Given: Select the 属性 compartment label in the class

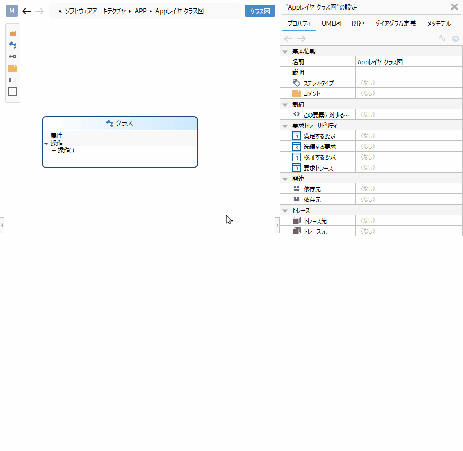Looking at the screenshot, I should tap(56, 136).
